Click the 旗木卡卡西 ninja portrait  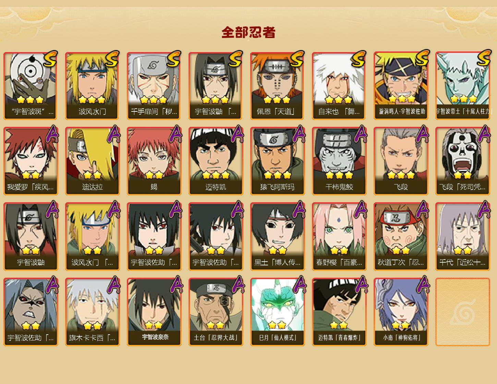click(x=92, y=312)
